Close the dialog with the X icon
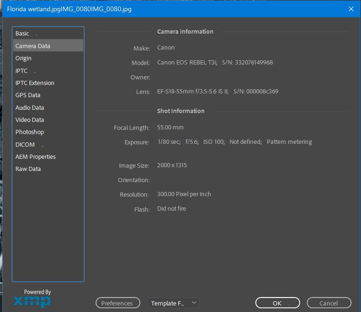 tap(351, 9)
